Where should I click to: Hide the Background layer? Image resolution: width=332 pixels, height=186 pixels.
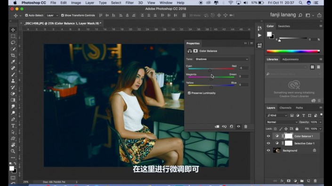point(268,150)
